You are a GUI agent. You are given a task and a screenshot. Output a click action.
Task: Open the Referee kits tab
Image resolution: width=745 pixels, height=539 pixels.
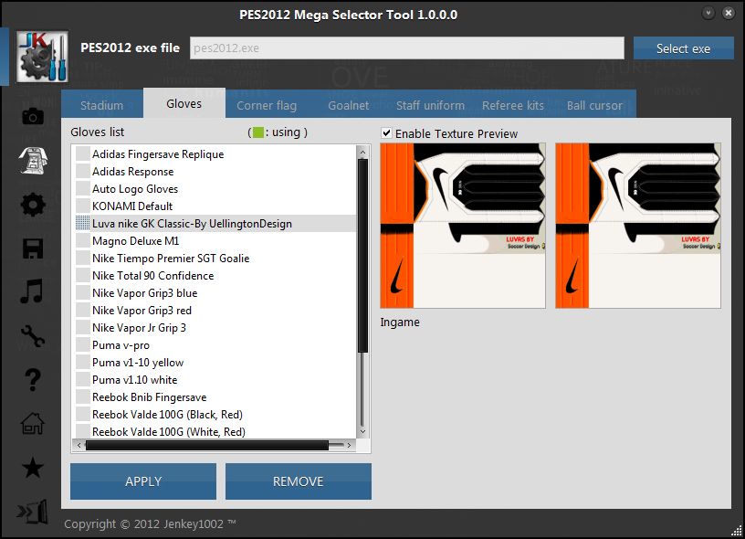pos(513,105)
